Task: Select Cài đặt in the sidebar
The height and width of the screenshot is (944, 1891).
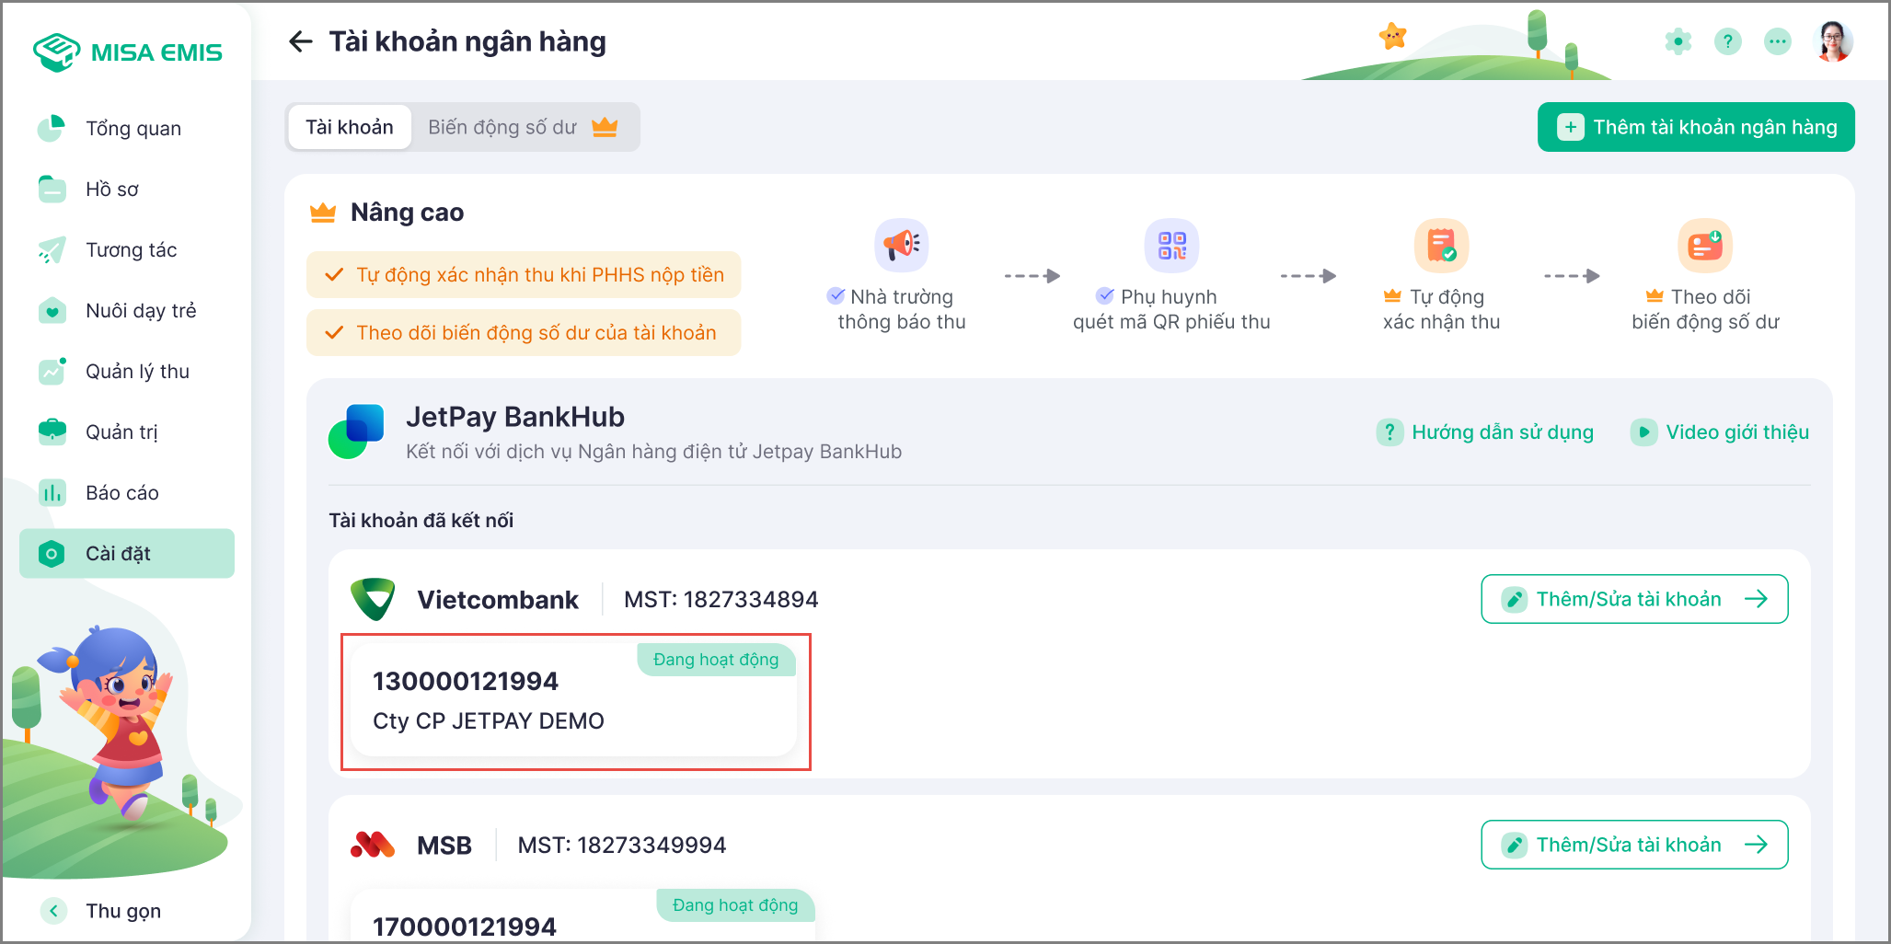Action: click(x=127, y=553)
